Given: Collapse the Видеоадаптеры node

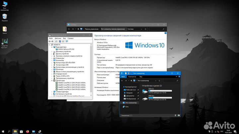Looking at the screenshot, I should tap(52, 47).
